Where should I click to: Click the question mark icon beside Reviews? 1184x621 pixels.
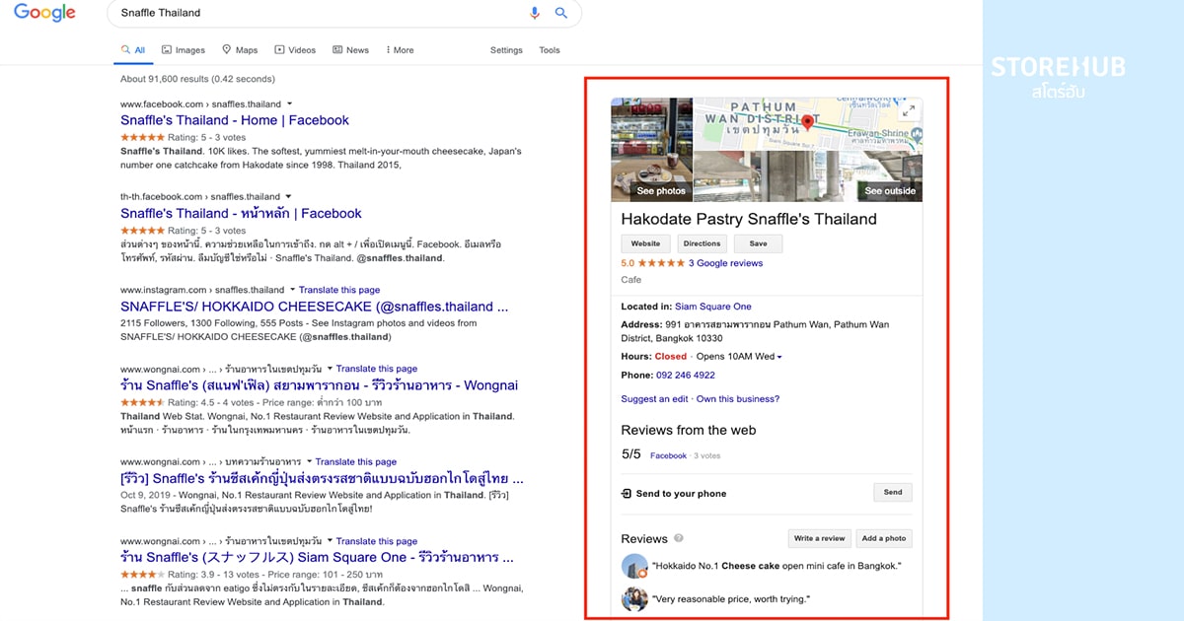pos(681,539)
